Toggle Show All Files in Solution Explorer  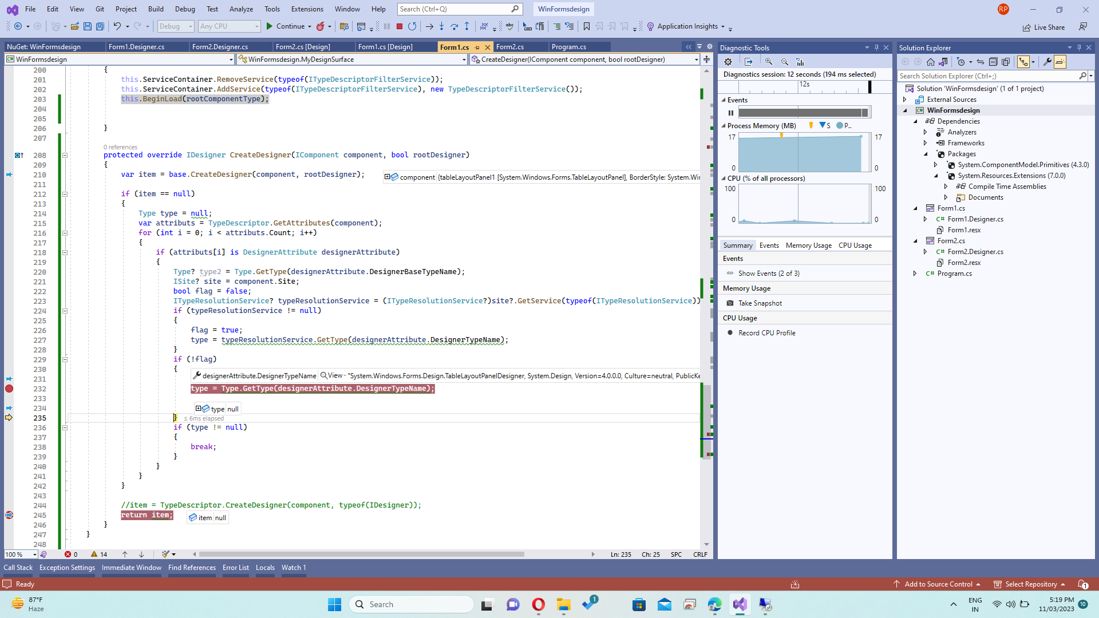[x=1006, y=62]
